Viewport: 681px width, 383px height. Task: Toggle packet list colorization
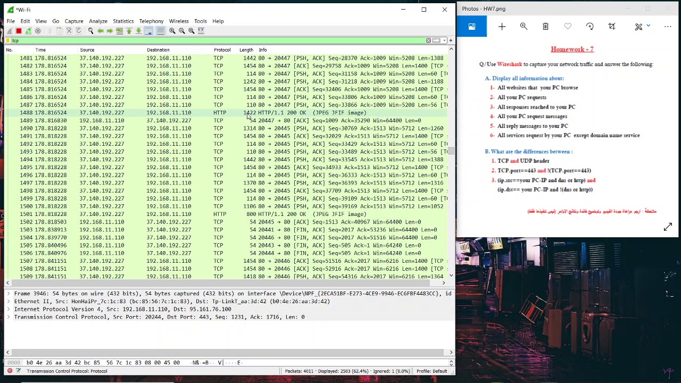coord(160,31)
